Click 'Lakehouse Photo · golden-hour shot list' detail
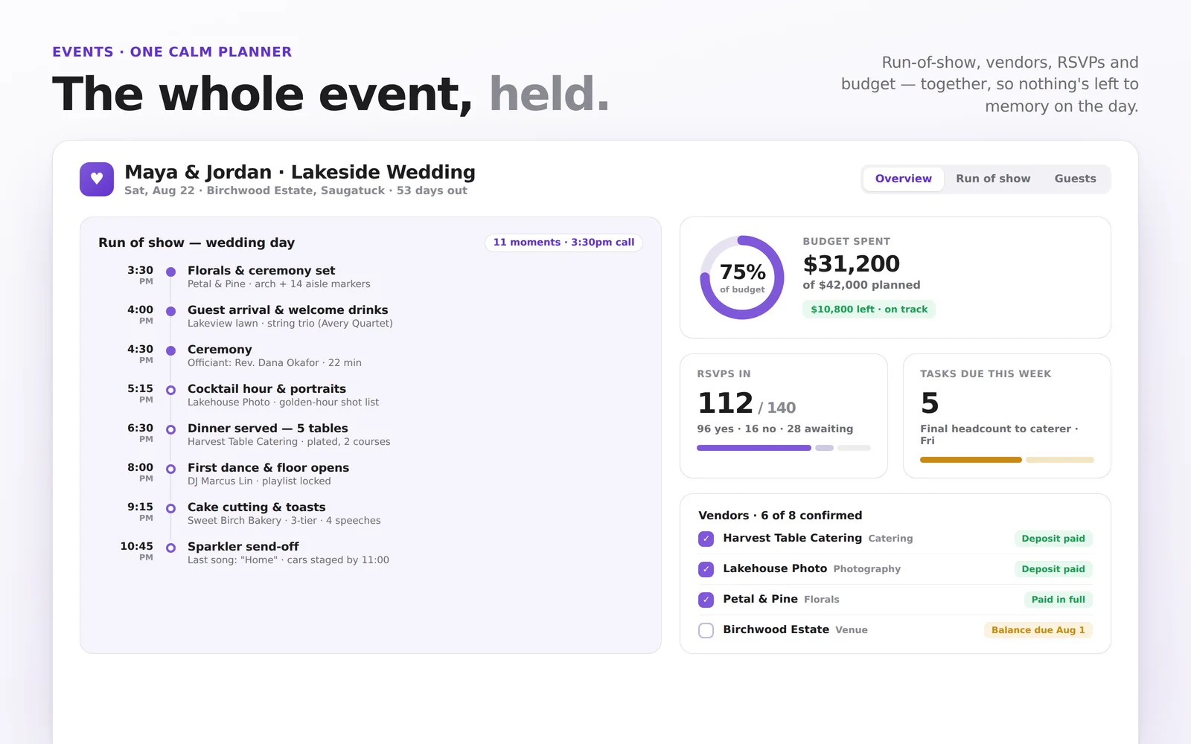Screen dimensions: 1191x744 (x=283, y=403)
